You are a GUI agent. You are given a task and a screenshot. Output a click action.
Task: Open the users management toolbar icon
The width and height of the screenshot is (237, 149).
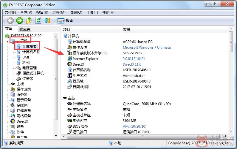pos(48,20)
